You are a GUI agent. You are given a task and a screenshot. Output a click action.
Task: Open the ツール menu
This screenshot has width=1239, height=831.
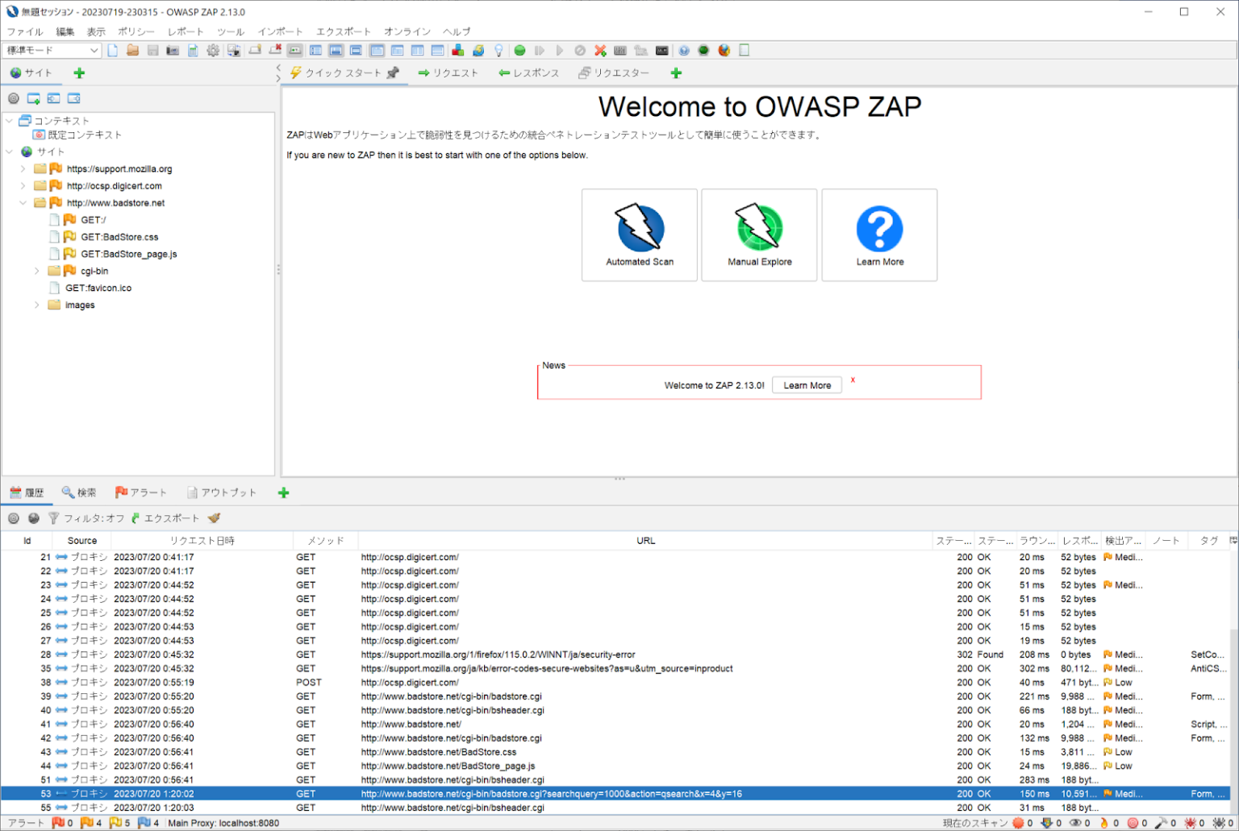pyautogui.click(x=231, y=31)
